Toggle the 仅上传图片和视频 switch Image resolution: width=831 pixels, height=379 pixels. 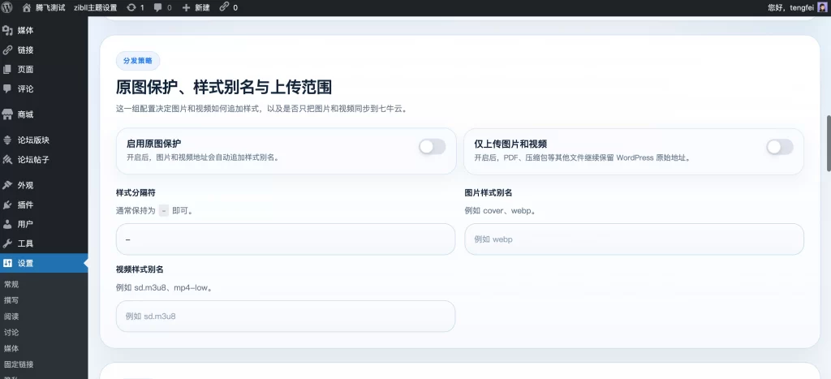780,147
